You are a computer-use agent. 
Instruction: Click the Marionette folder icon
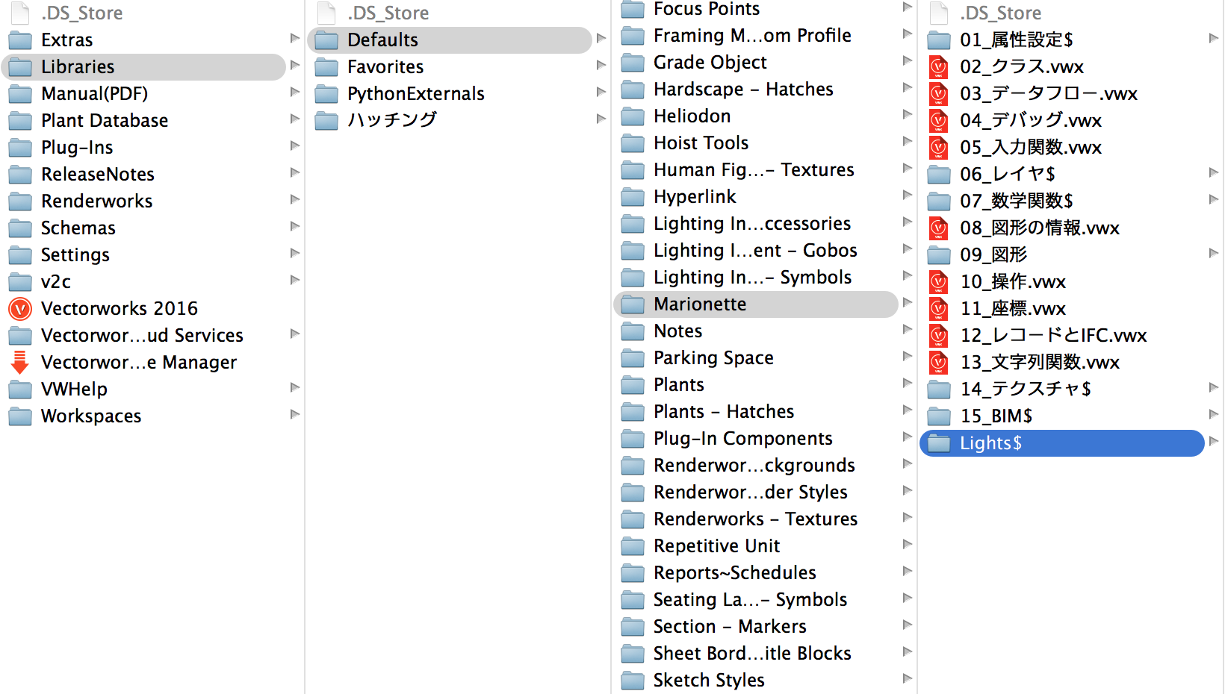point(633,304)
